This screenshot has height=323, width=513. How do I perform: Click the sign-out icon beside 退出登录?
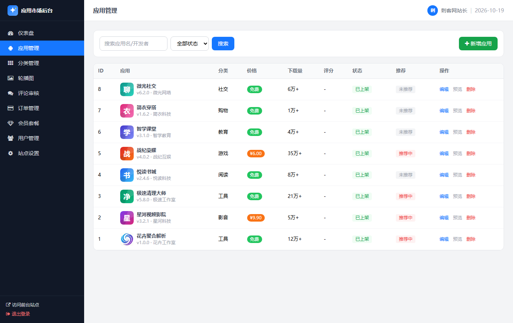pos(8,314)
